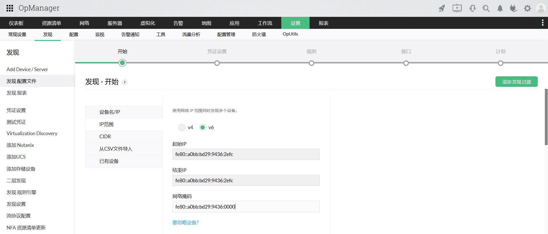Open 发现报表 in the sidebar
Screen dimensions: 548x234
(x=17, y=93)
